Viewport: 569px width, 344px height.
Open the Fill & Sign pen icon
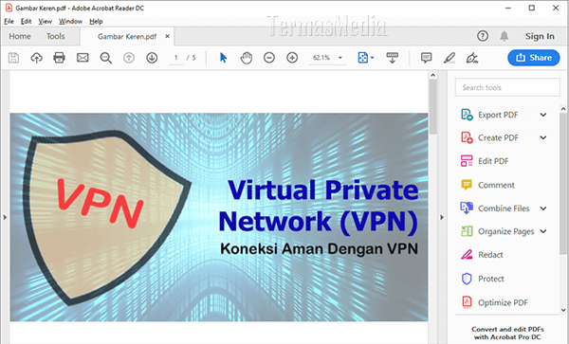pyautogui.click(x=471, y=58)
